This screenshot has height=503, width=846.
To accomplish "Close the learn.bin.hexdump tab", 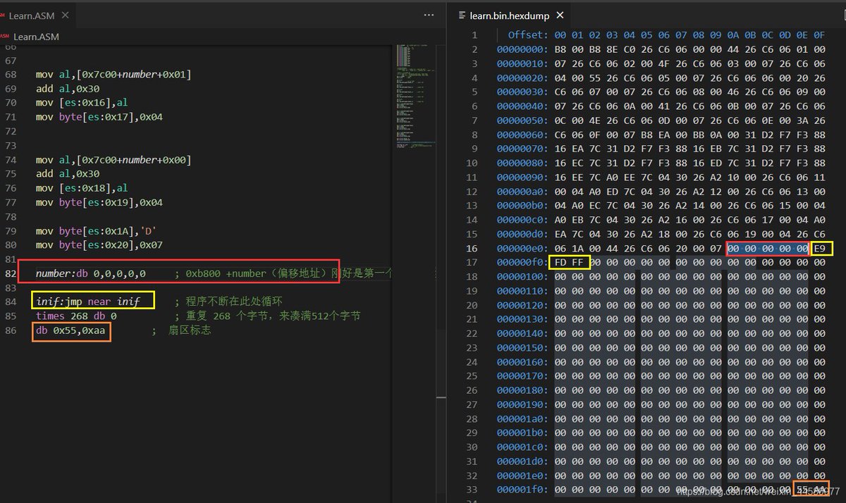I will tap(560, 15).
